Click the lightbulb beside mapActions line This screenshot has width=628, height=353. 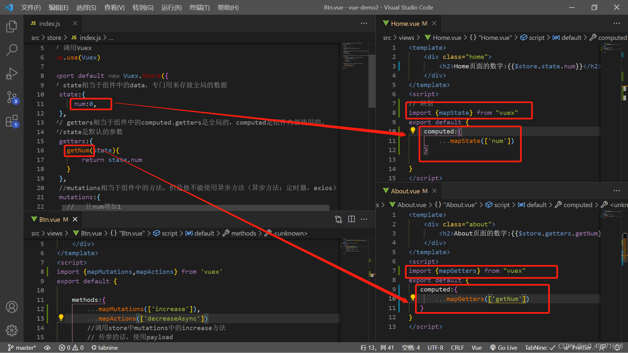pyautogui.click(x=61, y=318)
